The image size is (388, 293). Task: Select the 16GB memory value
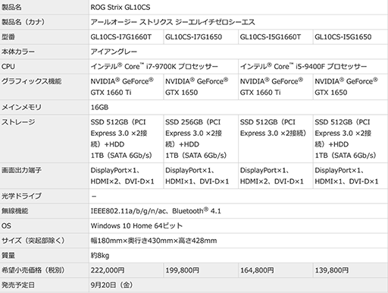[99, 107]
